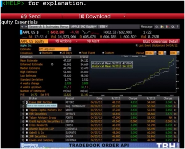Viewport: 185px width, 149px height.
Task: Select the Standard consensus radio button
Action: (40, 53)
